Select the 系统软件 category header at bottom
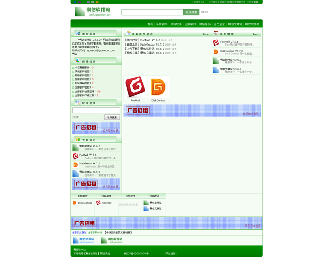 coord(82,196)
